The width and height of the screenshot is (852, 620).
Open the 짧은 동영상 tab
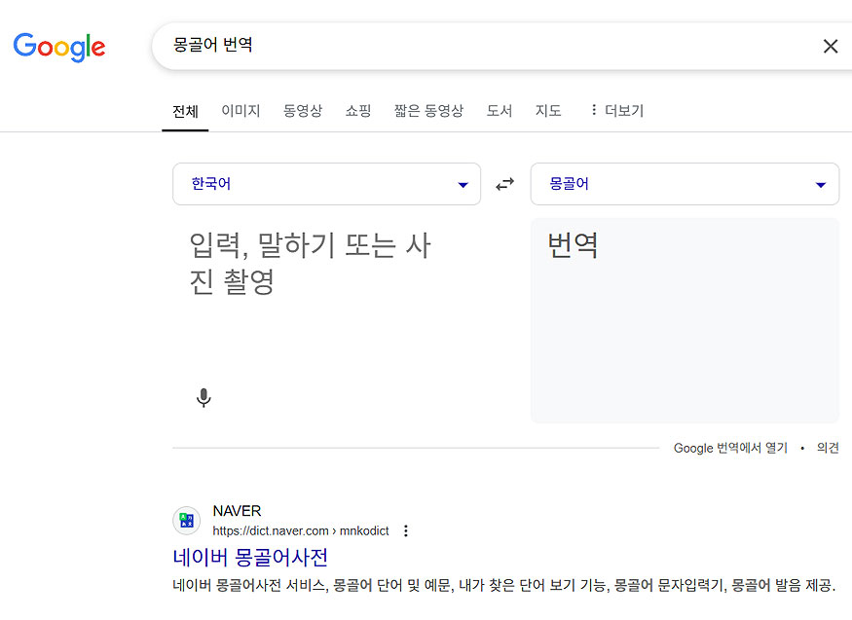click(x=428, y=111)
